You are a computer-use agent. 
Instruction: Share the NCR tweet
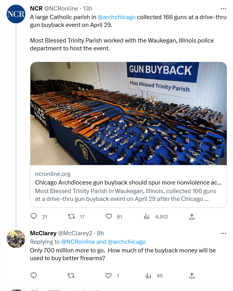(192, 216)
